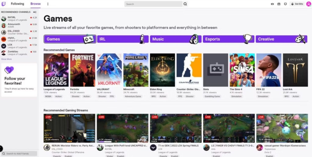Click the FPS tag under VALORANT

tap(112, 96)
